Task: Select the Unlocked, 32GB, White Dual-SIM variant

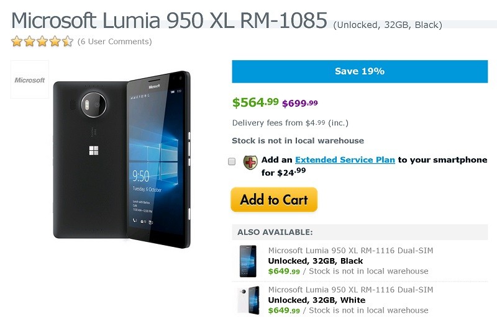Action: click(317, 300)
